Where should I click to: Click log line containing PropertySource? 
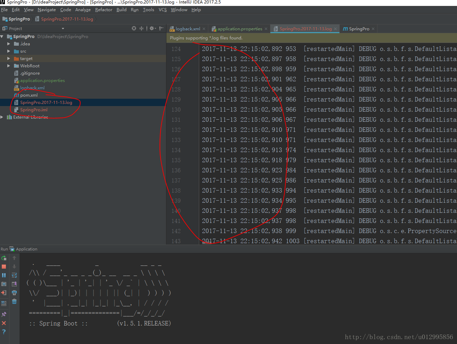point(329,231)
